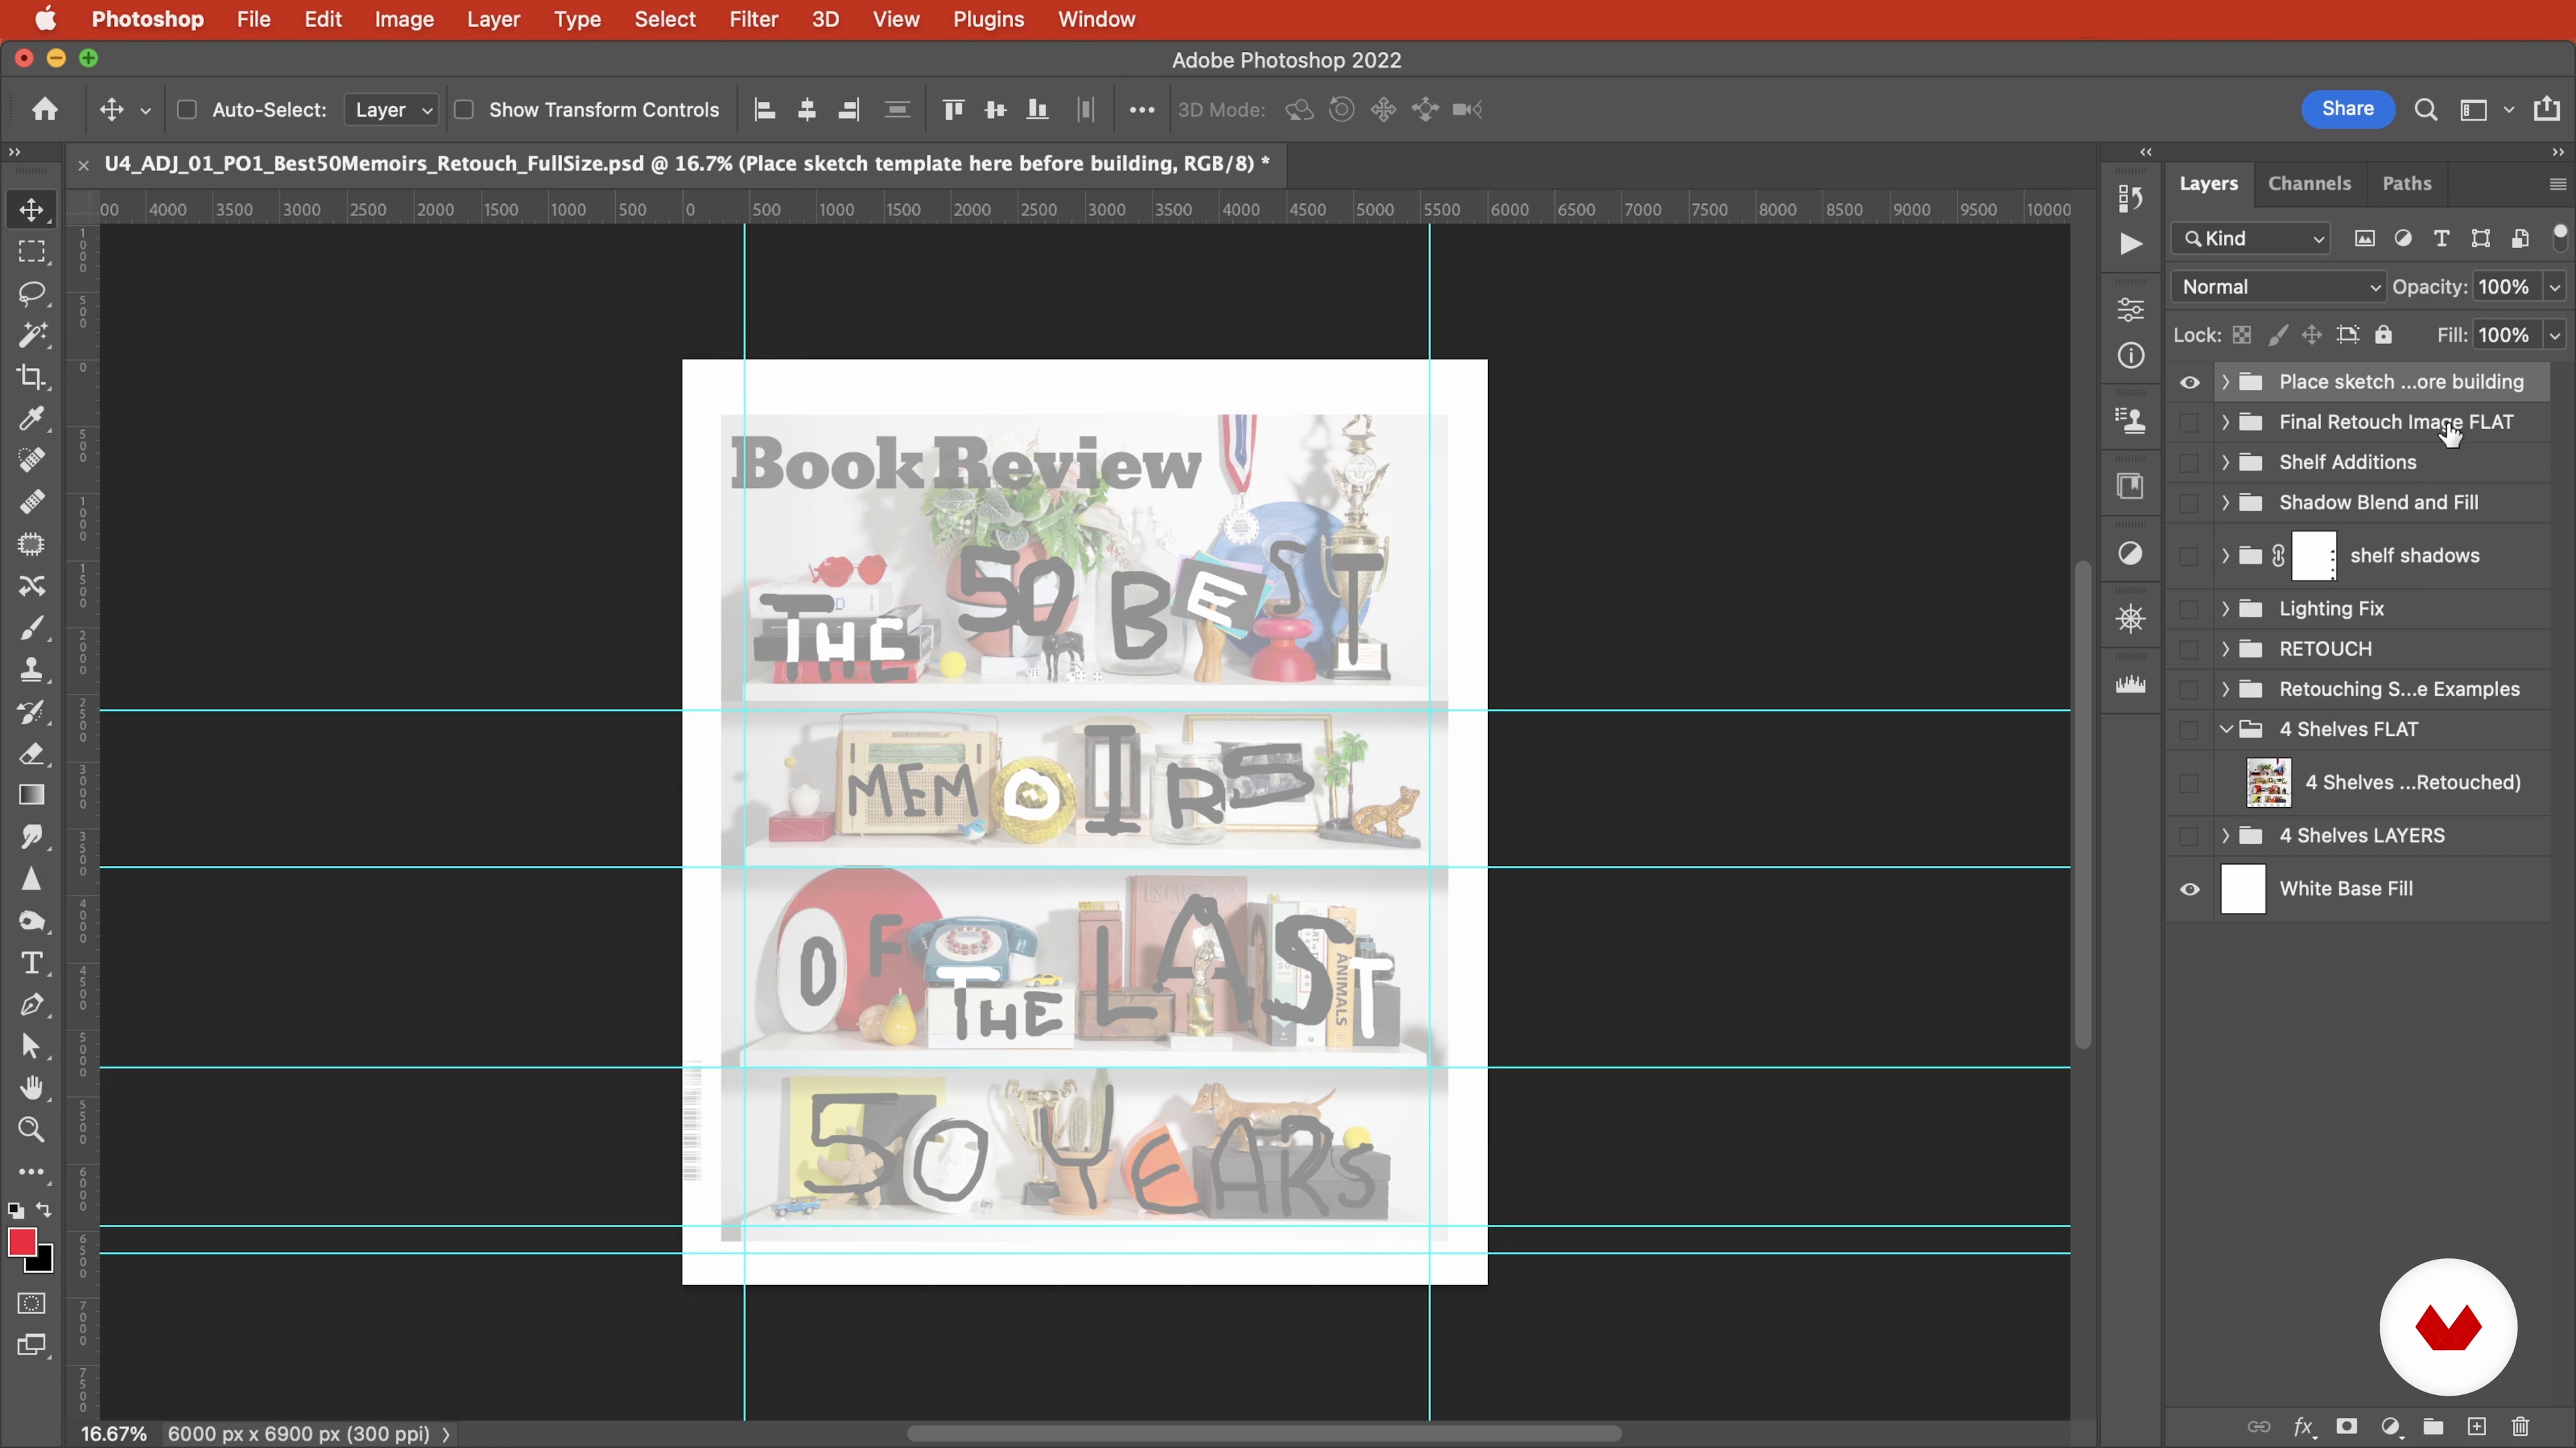Image resolution: width=2576 pixels, height=1448 pixels.
Task: Select the Horizontal Type tool
Action: pyautogui.click(x=31, y=963)
